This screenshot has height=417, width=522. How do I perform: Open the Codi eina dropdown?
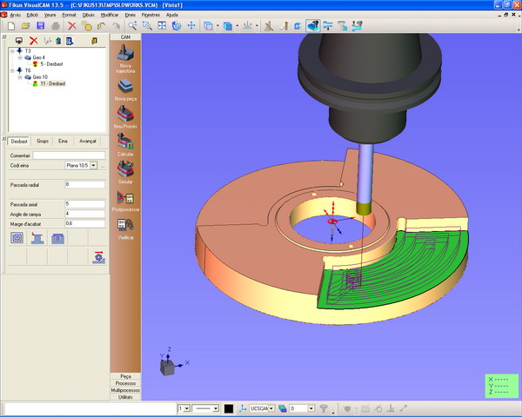point(93,164)
